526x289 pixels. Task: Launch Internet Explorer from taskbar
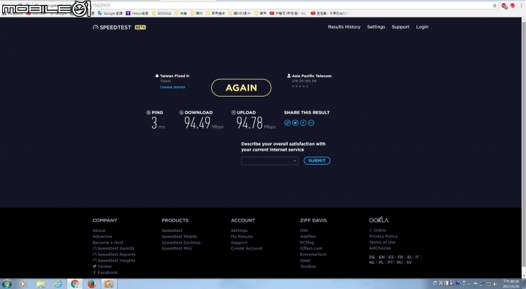[58, 284]
